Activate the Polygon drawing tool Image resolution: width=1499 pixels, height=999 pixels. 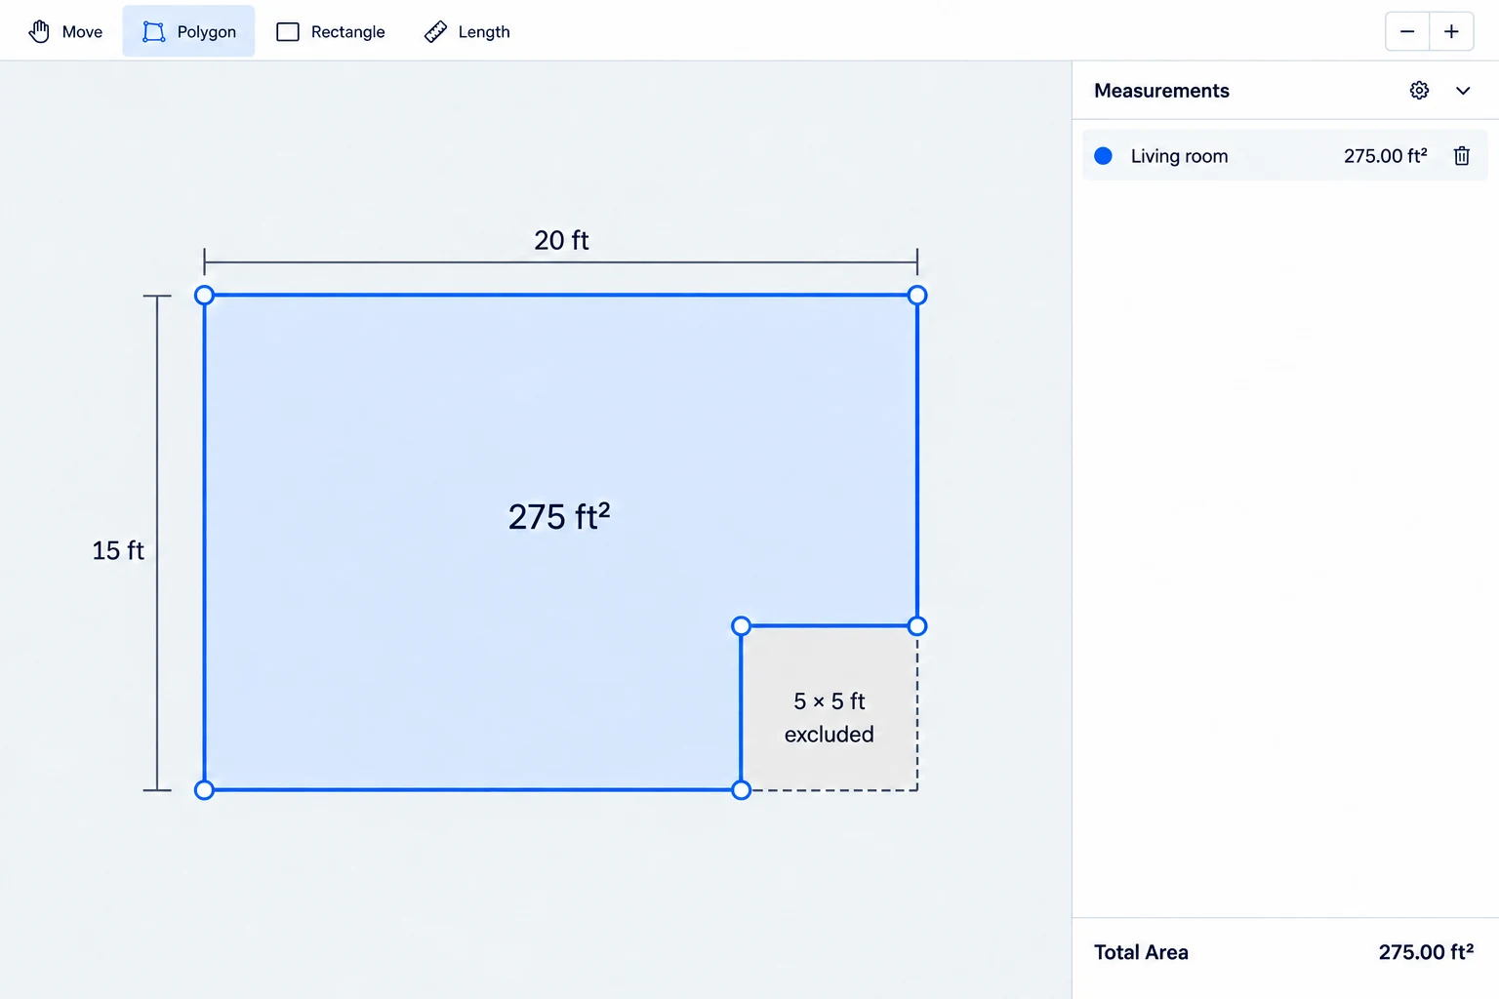(188, 31)
